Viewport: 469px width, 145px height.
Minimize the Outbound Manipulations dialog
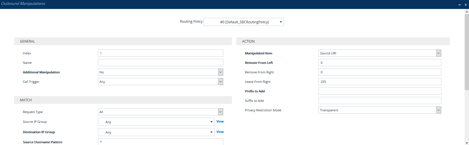tap(459, 5)
